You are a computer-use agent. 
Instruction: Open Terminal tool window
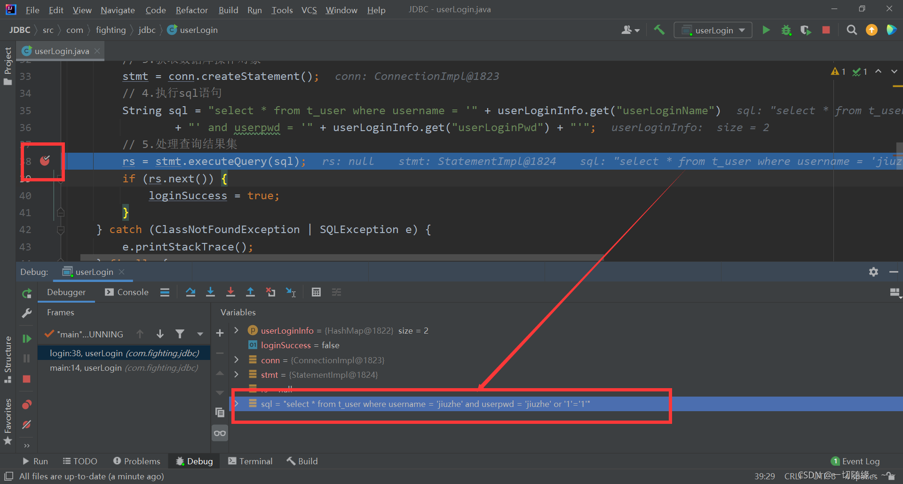pyautogui.click(x=250, y=461)
